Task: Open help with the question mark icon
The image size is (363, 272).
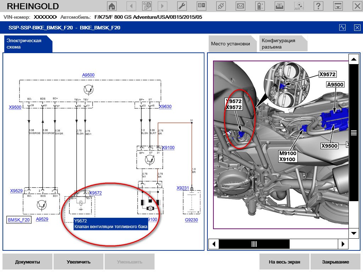Action: coord(319,6)
